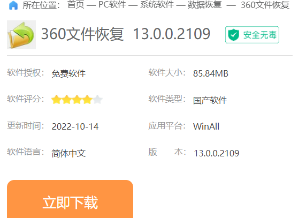The height and width of the screenshot is (218, 306).
Task: Go to 首页 breadcrumb link
Action: 76,5
